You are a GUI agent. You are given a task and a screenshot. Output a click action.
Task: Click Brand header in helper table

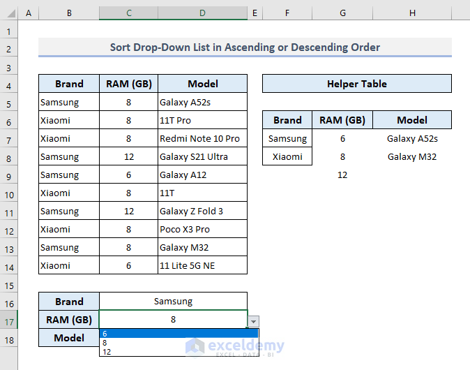coord(287,120)
